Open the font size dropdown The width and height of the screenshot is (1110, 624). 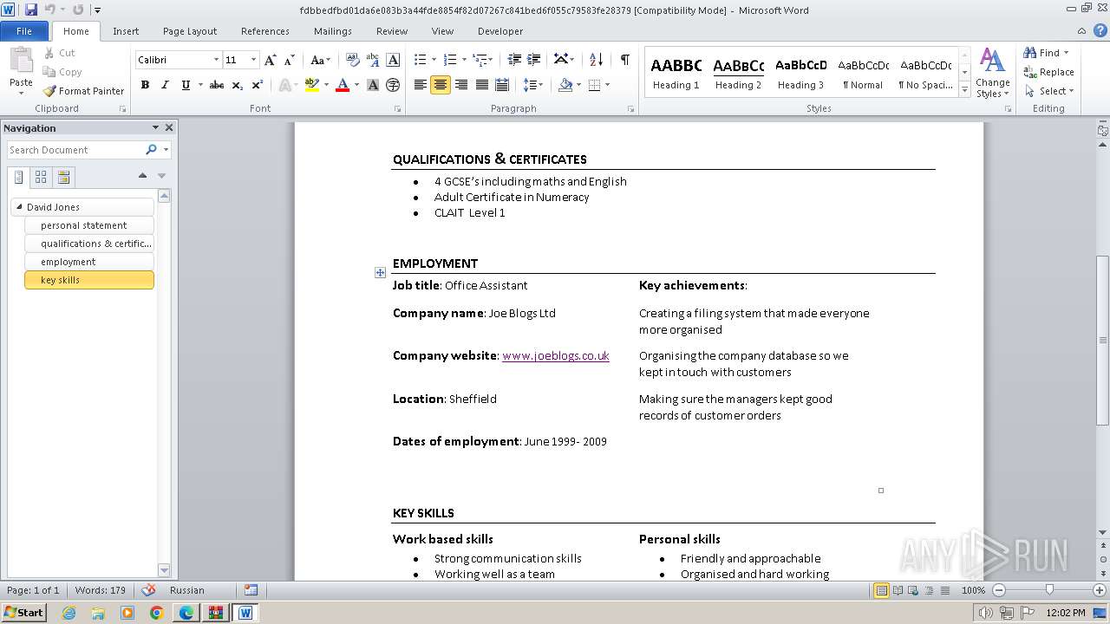(253, 60)
